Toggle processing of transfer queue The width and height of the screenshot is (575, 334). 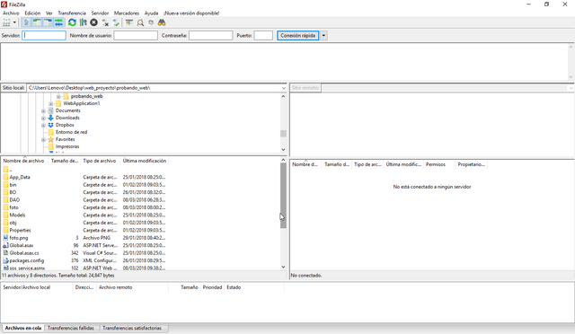(84, 22)
